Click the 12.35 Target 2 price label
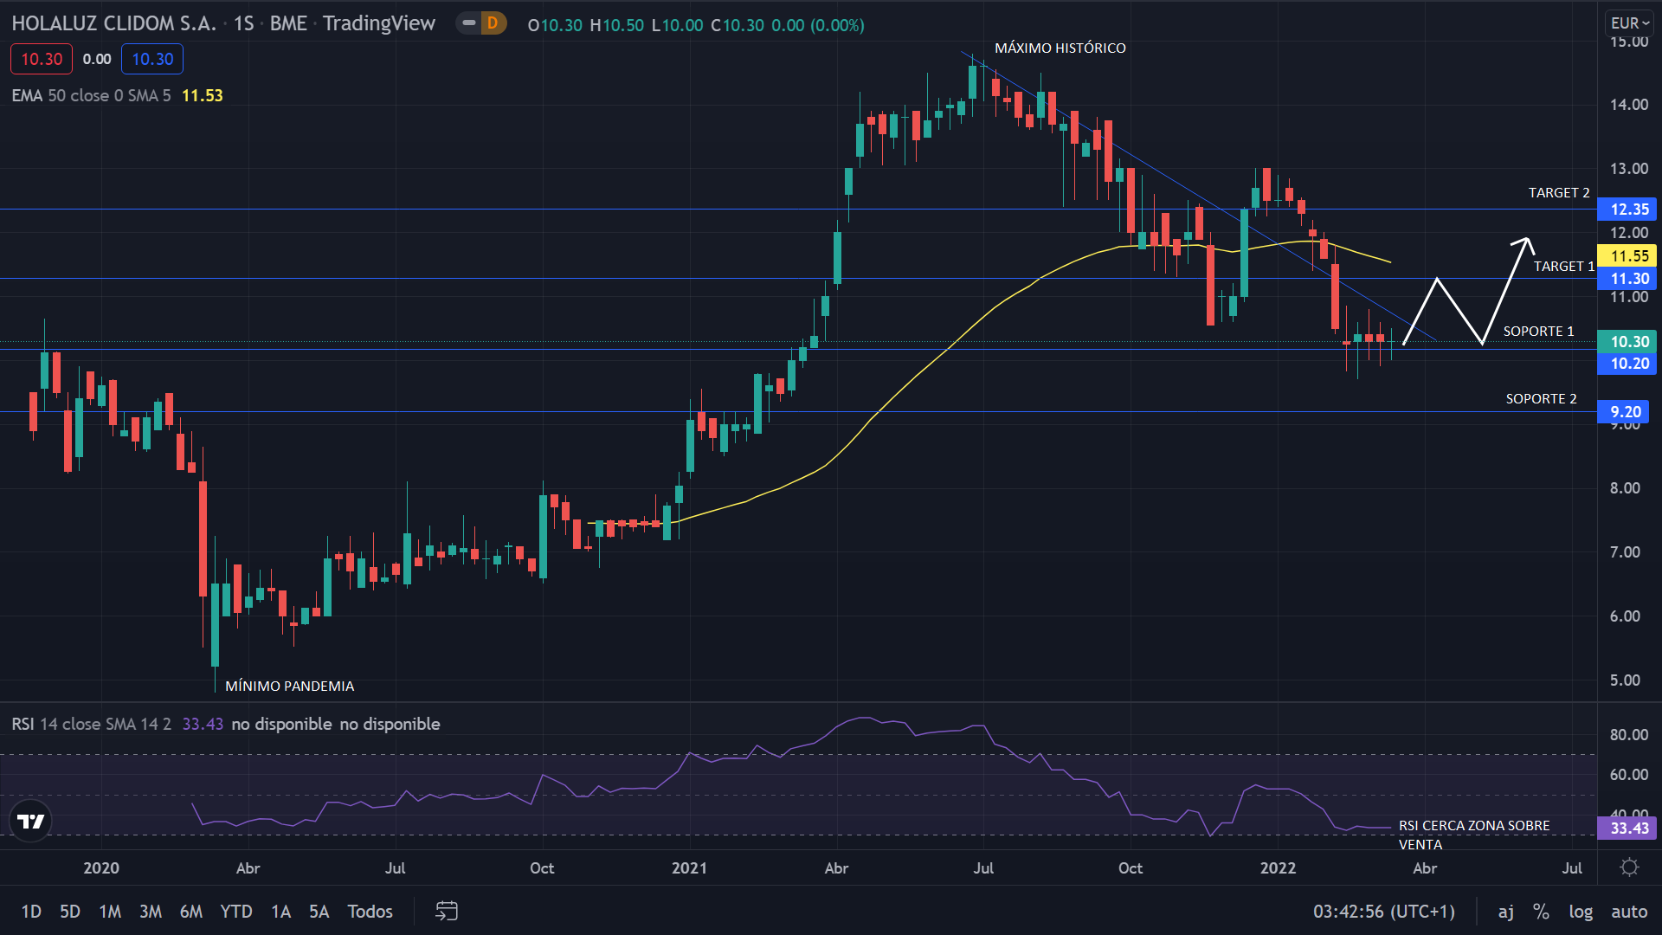Screen dimensions: 1662x935 pos(1628,210)
